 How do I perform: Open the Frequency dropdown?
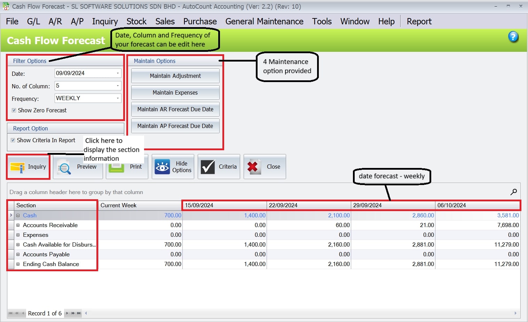[x=117, y=98]
